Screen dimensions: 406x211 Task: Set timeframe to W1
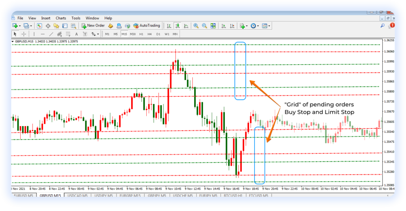(x=167, y=34)
